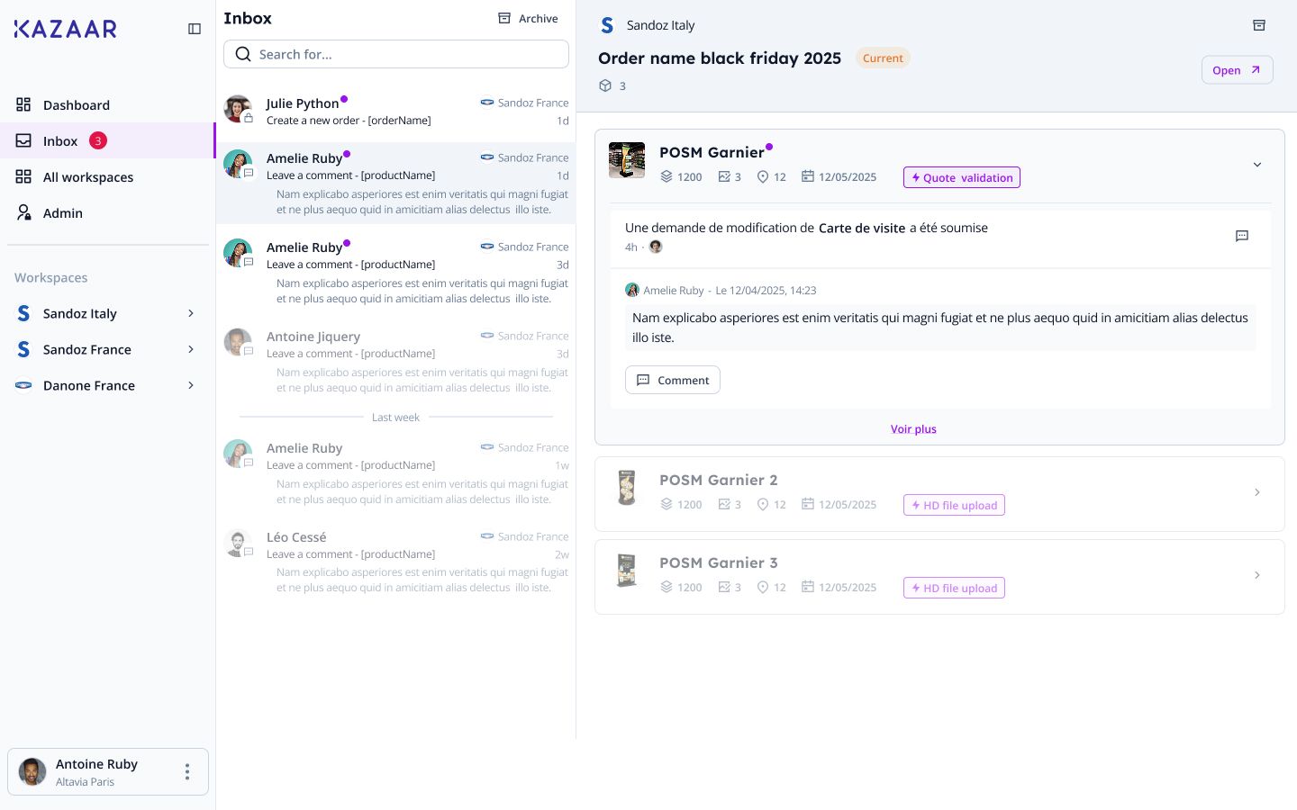Click the Current status badge

[883, 58]
